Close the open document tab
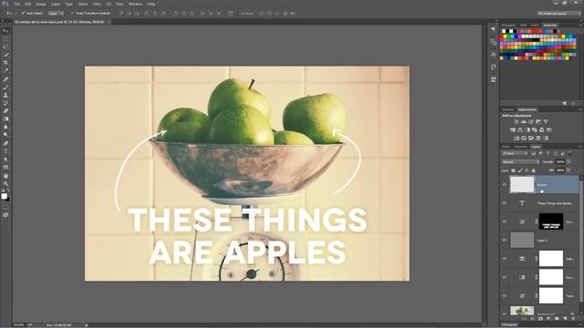 coord(109,22)
